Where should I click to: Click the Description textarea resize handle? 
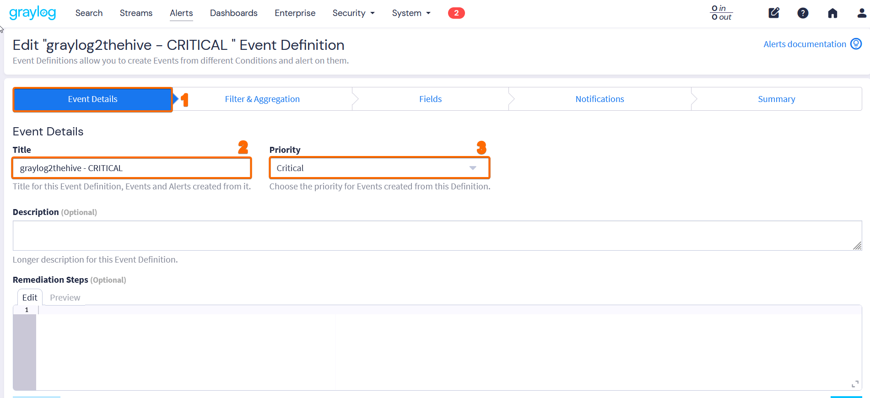tap(857, 246)
